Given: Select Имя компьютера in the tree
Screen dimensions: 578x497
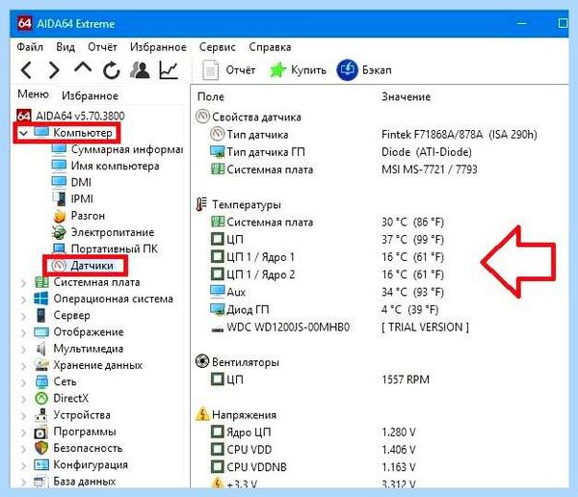Looking at the screenshot, I should pos(115,166).
